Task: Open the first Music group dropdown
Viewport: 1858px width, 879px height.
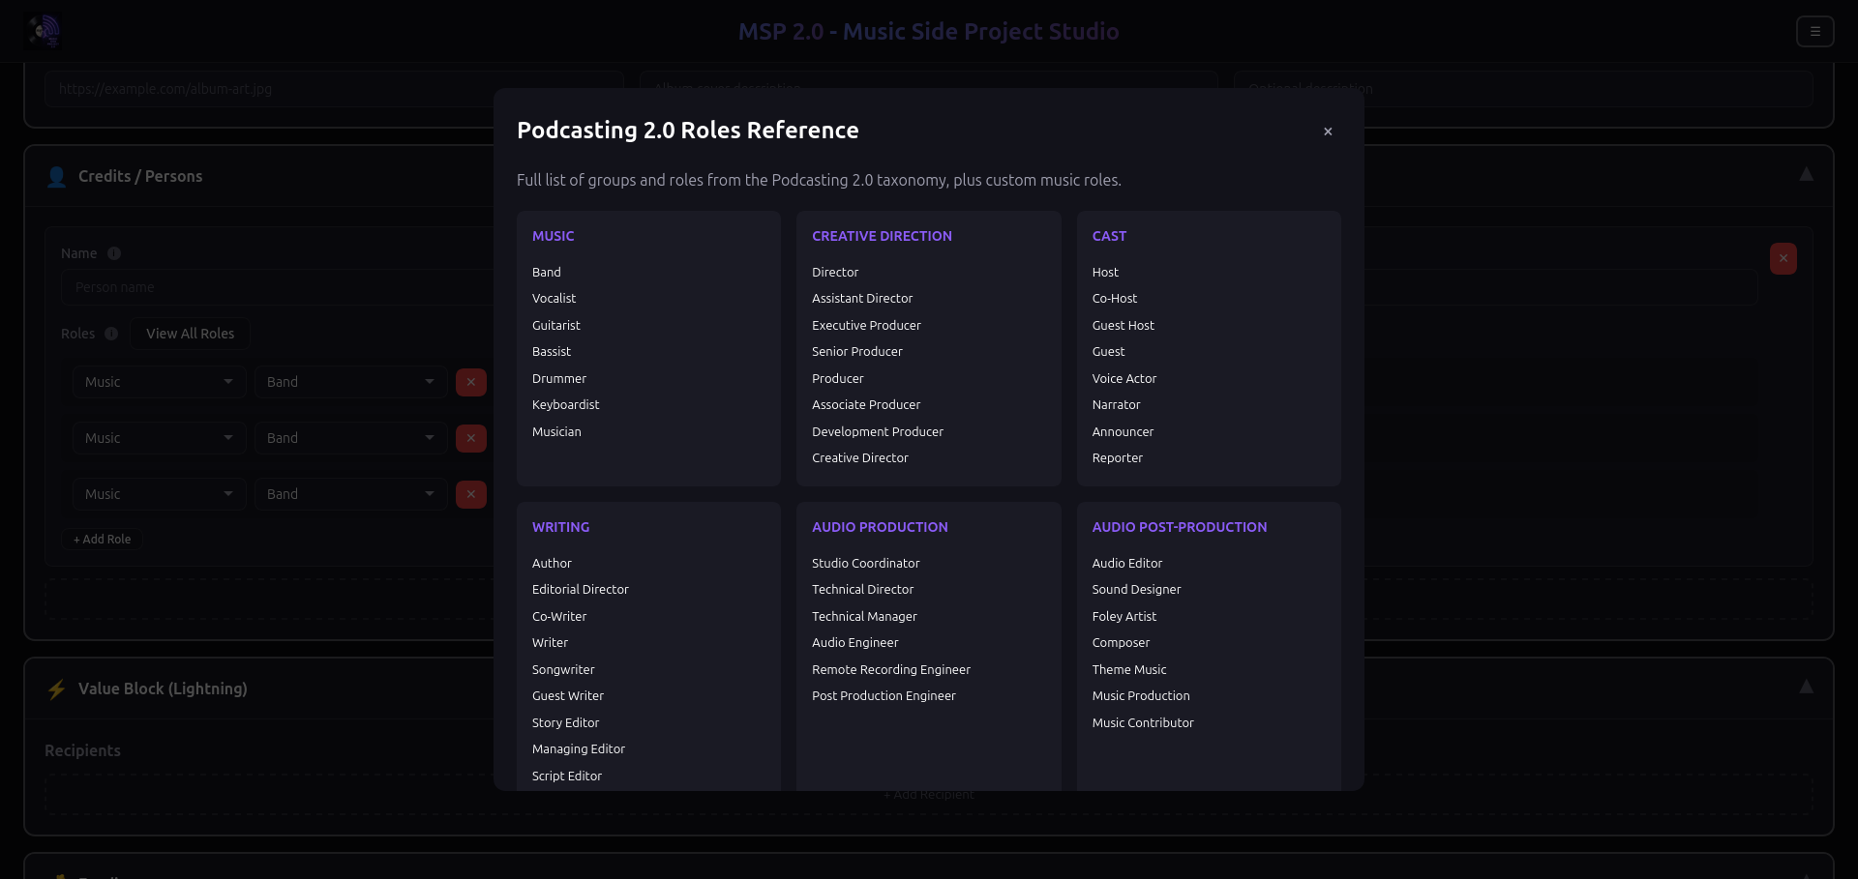Action: pyautogui.click(x=159, y=382)
